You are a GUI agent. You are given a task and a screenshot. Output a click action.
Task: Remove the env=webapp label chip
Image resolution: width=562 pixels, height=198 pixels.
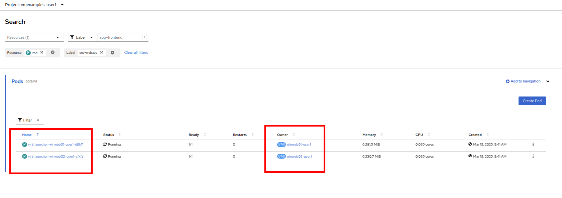point(102,52)
